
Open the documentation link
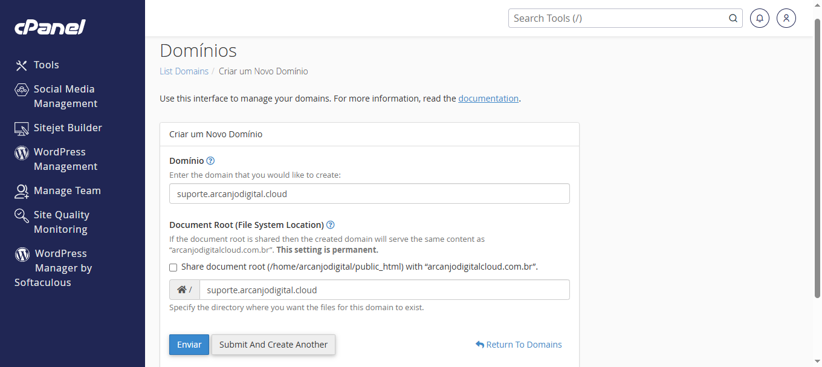tap(488, 99)
